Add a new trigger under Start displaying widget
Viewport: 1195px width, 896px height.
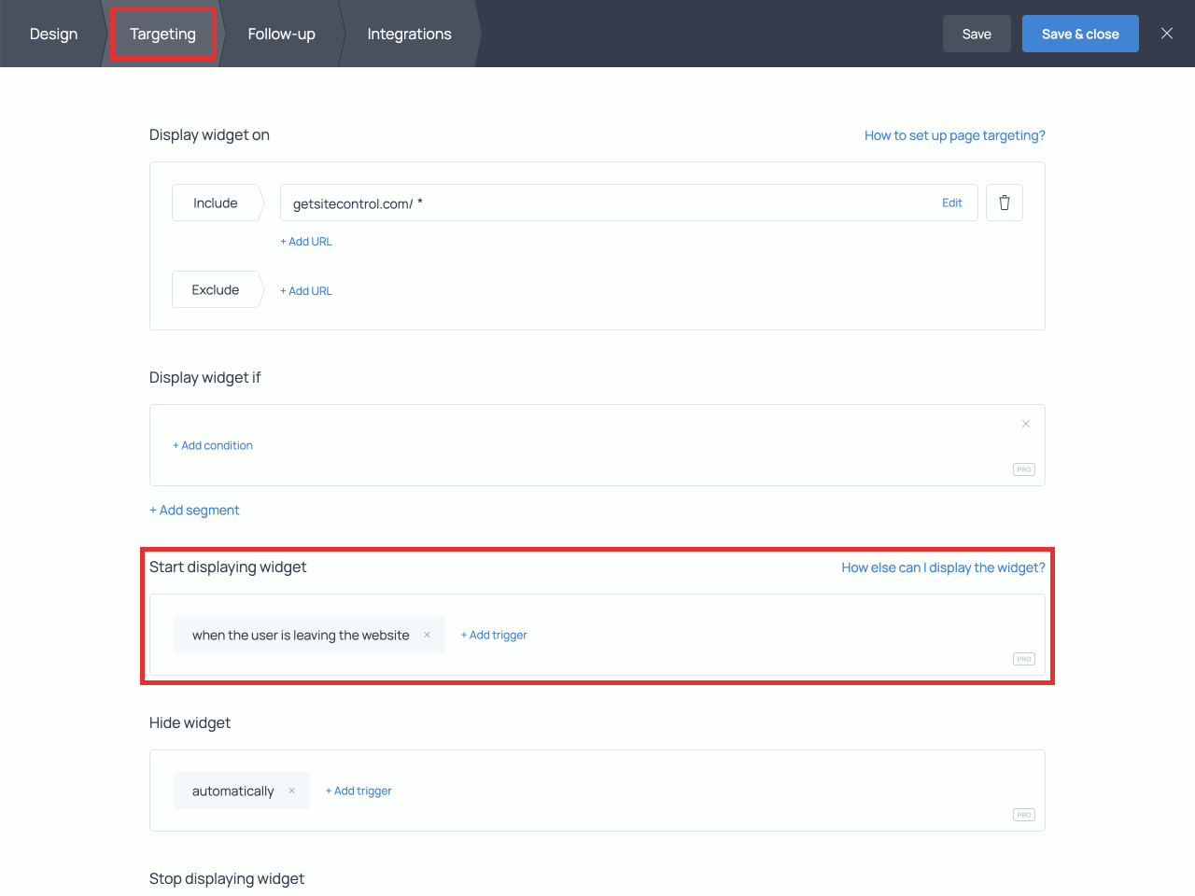click(493, 635)
